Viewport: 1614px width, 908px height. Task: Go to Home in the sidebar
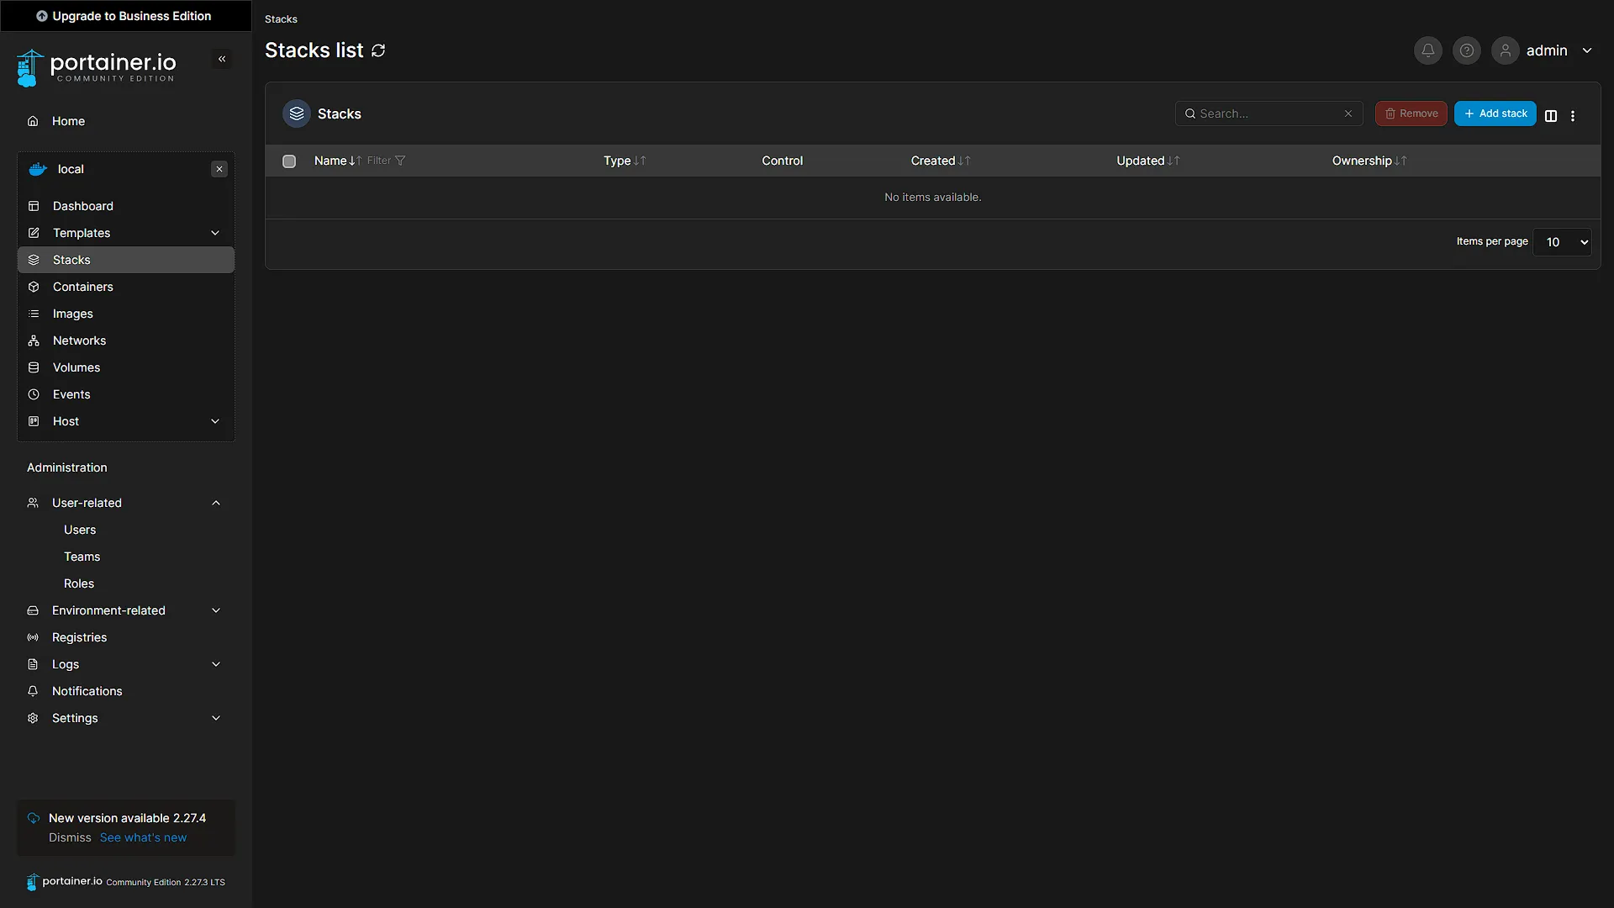coord(126,121)
